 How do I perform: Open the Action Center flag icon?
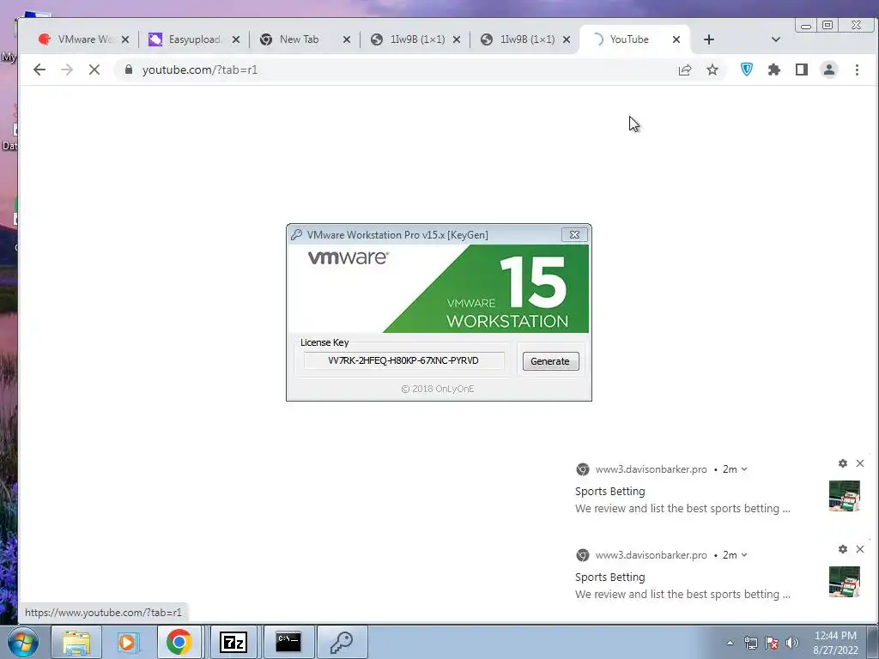tap(772, 643)
